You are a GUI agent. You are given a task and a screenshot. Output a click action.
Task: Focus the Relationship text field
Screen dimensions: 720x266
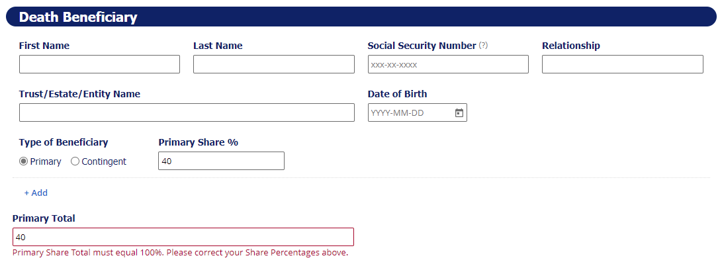click(x=623, y=64)
